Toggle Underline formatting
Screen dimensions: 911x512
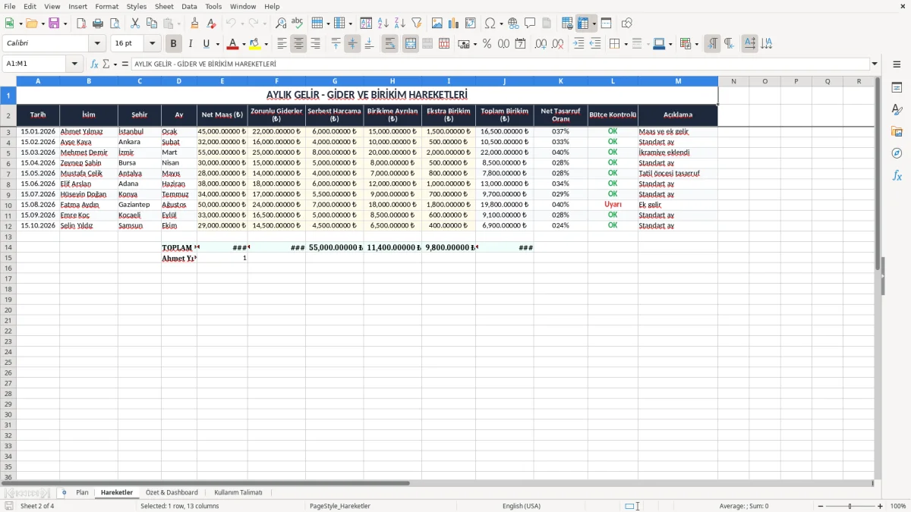[206, 44]
